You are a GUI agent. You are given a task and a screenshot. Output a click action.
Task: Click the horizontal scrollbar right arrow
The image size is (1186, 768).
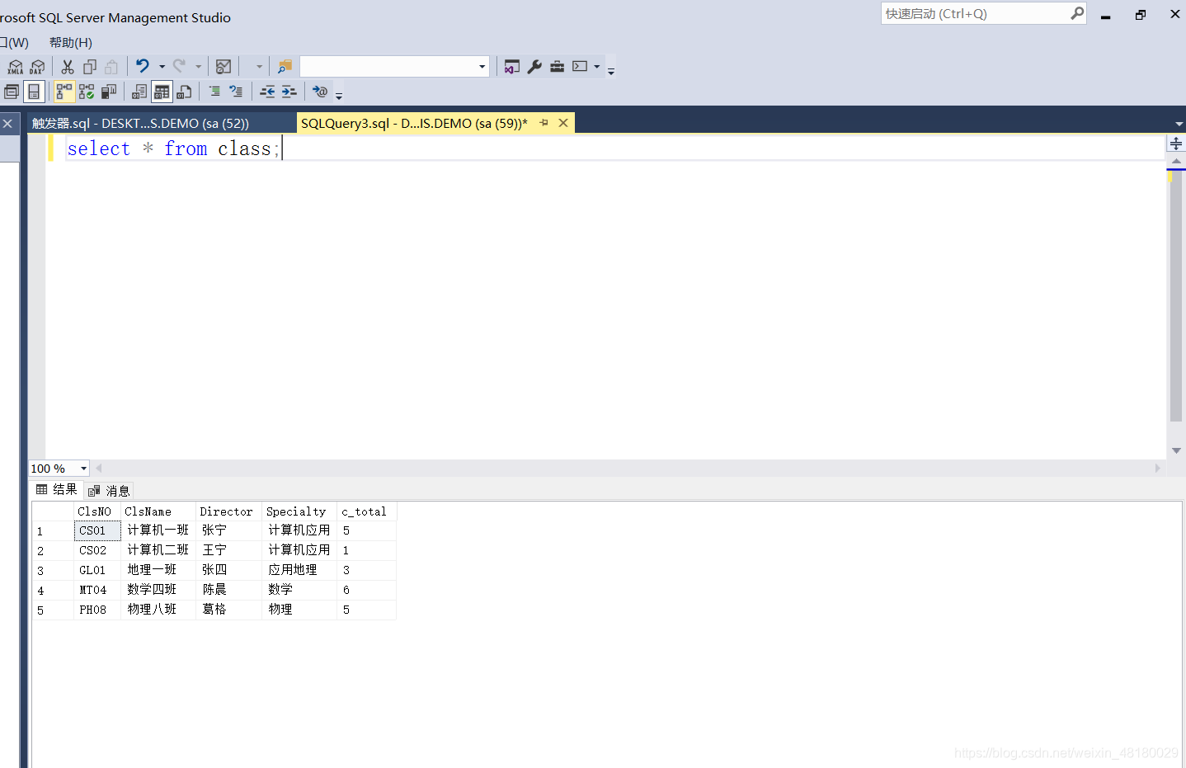pyautogui.click(x=1157, y=468)
